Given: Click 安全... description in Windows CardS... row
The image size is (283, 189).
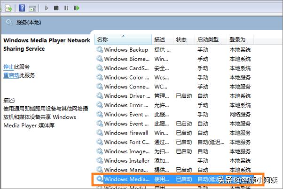Looking at the screenshot, I should tap(162, 68).
